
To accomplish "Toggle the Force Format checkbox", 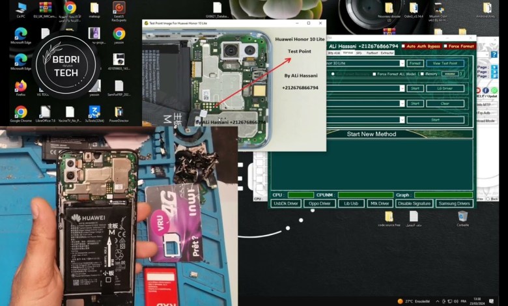I will (x=445, y=46).
